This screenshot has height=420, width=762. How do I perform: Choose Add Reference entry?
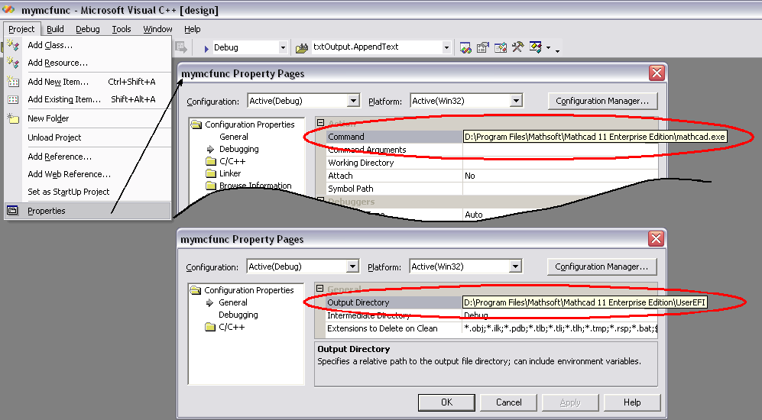click(88, 157)
